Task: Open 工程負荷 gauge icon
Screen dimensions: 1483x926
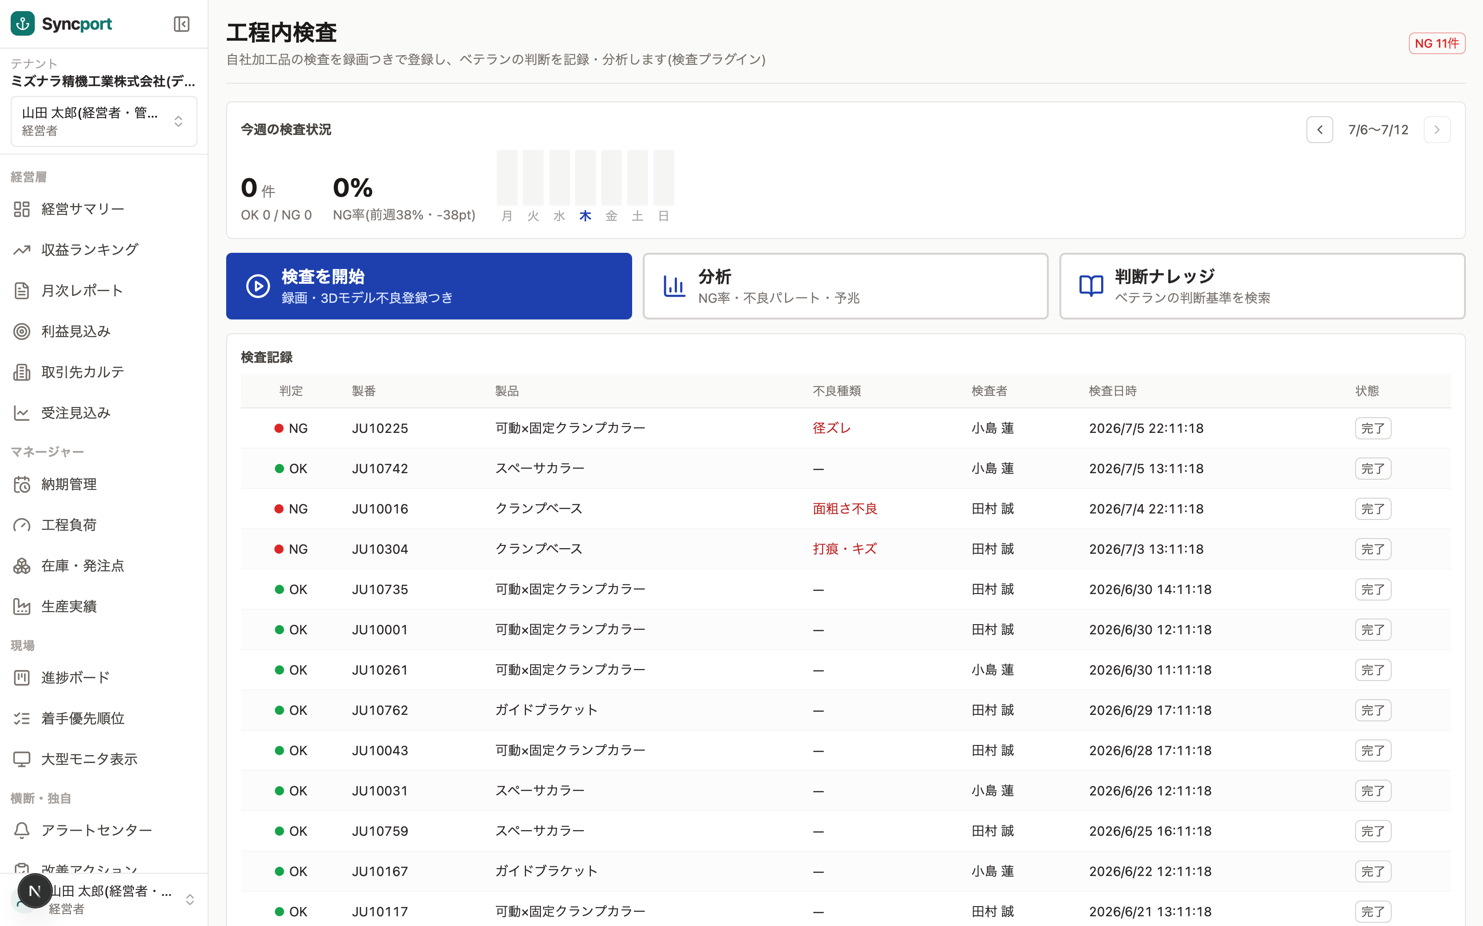Action: click(x=22, y=525)
